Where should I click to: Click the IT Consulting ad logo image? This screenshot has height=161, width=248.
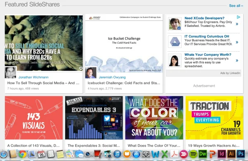coord(175,42)
